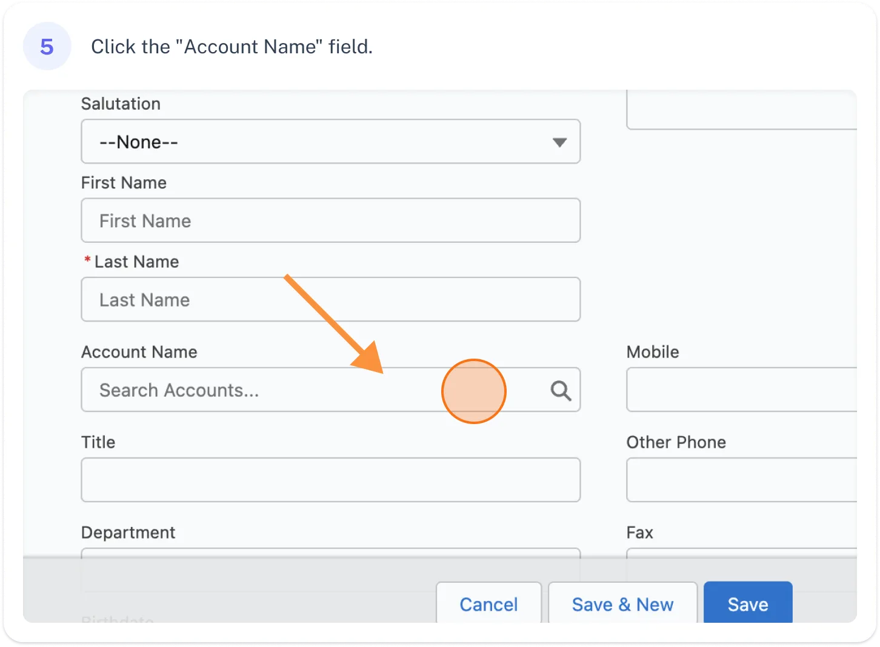This screenshot has width=880, height=647.
Task: Expand the --None-- salutation selector
Action: [331, 142]
